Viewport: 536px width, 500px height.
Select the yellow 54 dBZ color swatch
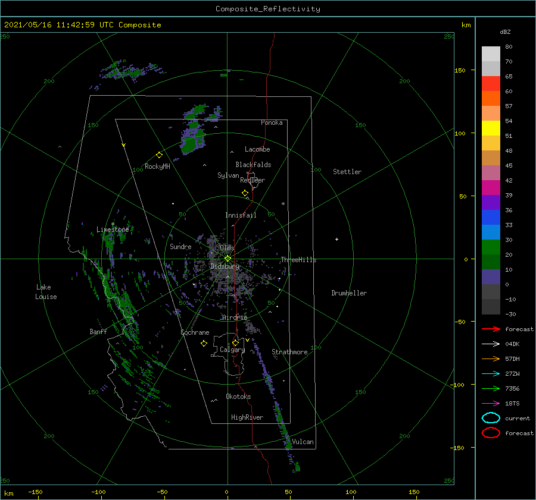[x=491, y=128]
